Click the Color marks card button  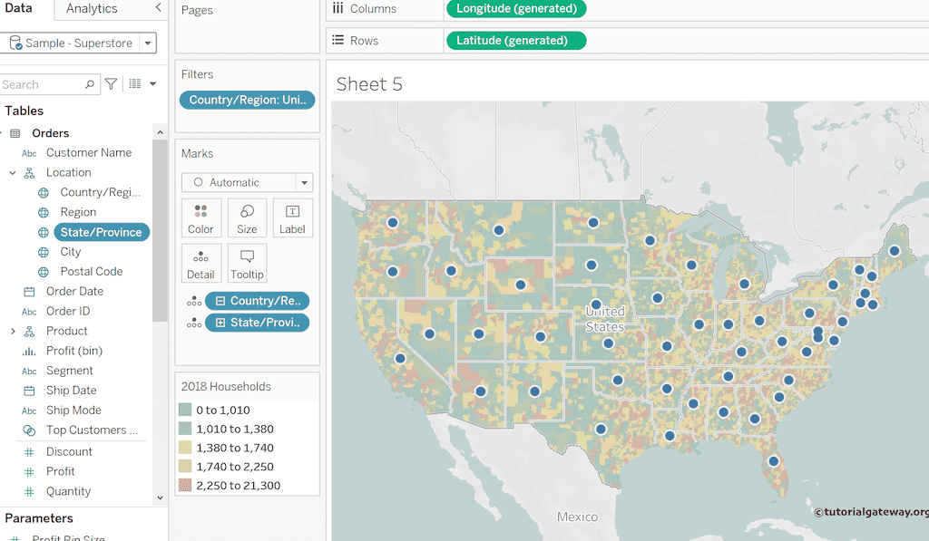coord(200,218)
